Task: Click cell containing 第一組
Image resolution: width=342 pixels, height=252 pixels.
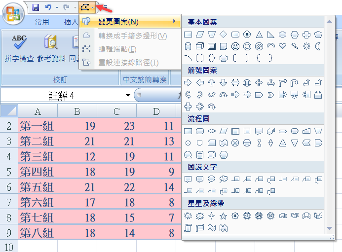Action: coord(38,126)
